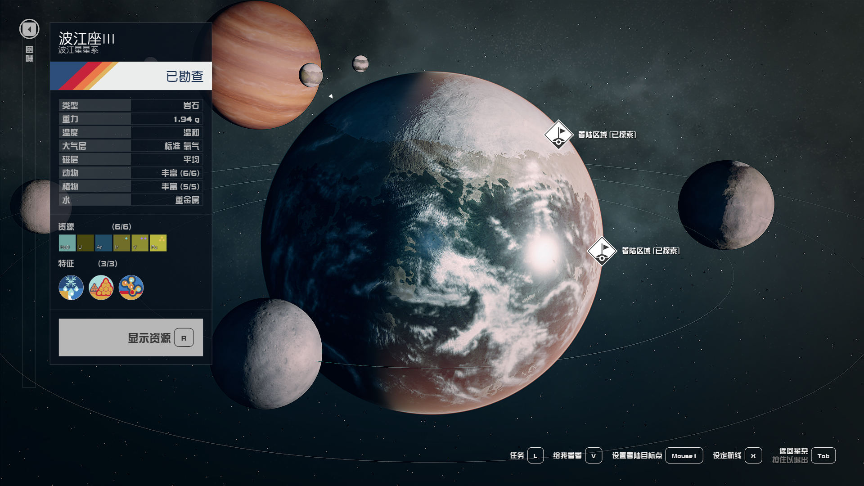Select the linked bubbles trait icon
This screenshot has width=864, height=486.
click(x=131, y=288)
